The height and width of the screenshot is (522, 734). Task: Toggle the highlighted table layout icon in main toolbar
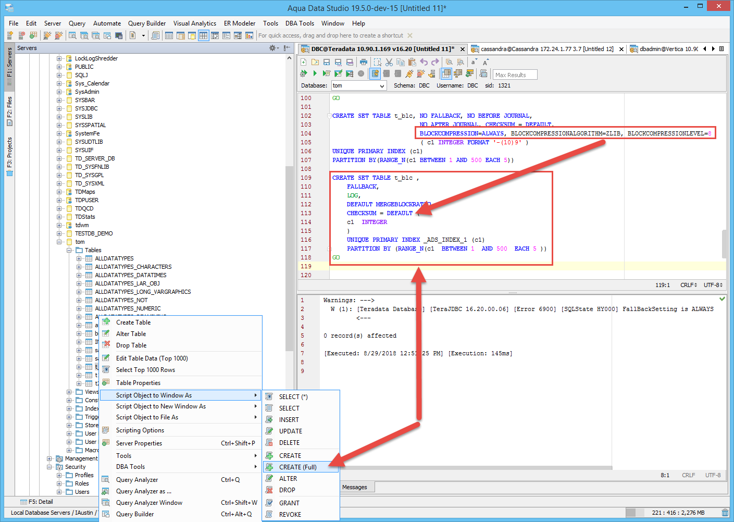point(203,35)
